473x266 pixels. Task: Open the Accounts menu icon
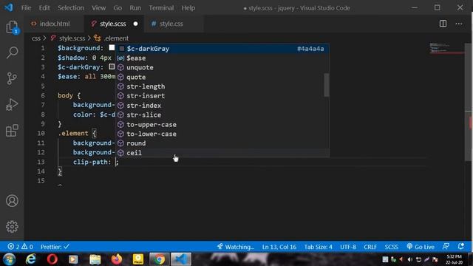pyautogui.click(x=12, y=201)
